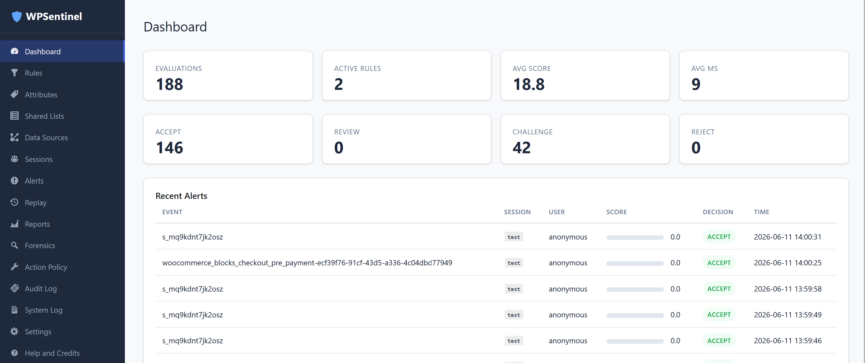This screenshot has width=865, height=363.
Task: Click the Settings gear icon
Action: click(14, 332)
